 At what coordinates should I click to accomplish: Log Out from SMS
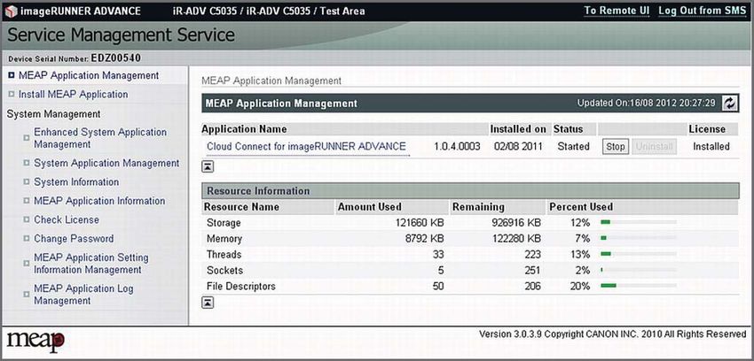click(x=695, y=11)
